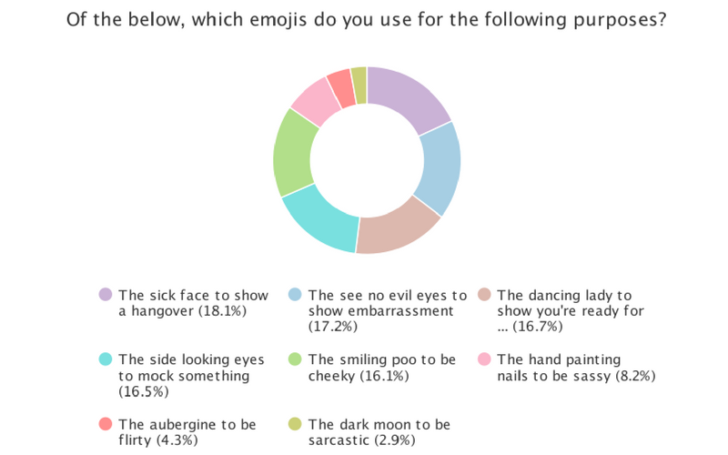Image resolution: width=728 pixels, height=455 pixels.
Task: Select the thin olive donut segment
Action: (360, 85)
